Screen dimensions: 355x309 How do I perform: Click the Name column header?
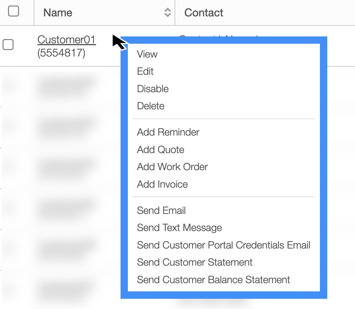click(x=58, y=13)
